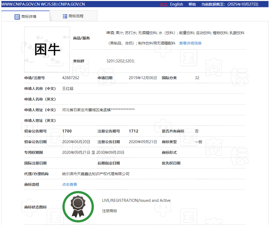Click the application number 42887262

71,78
